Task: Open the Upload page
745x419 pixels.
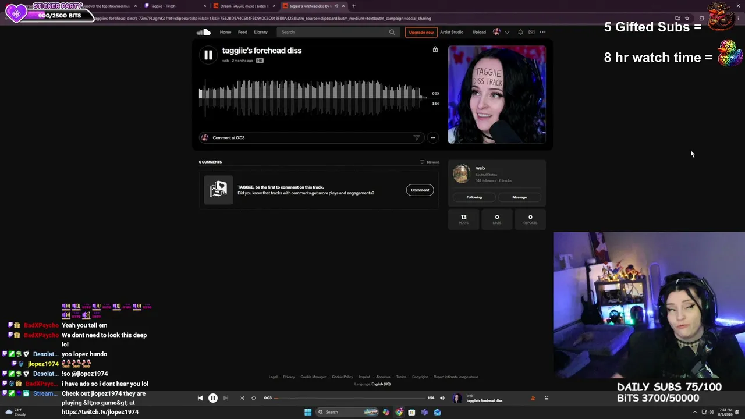Action: tap(479, 32)
